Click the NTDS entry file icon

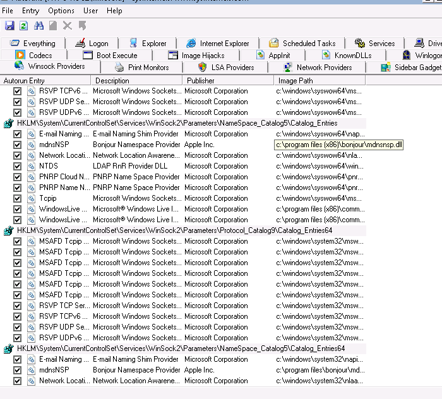tap(32, 166)
